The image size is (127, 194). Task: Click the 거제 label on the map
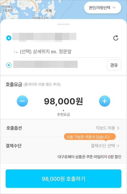coord(48,11)
